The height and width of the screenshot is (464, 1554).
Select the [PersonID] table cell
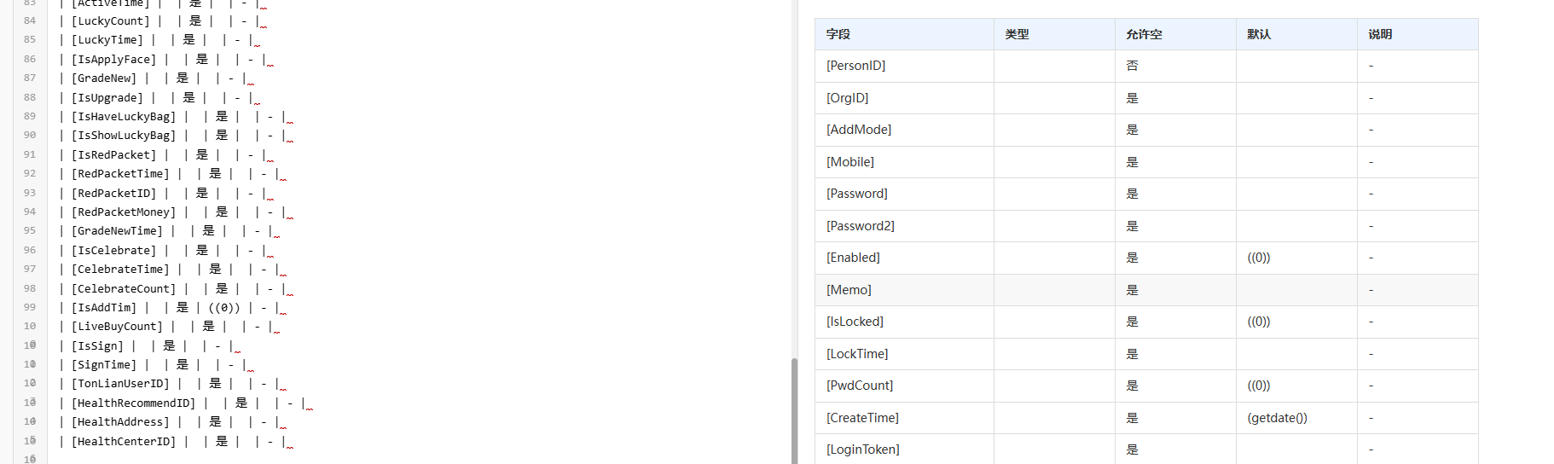904,66
